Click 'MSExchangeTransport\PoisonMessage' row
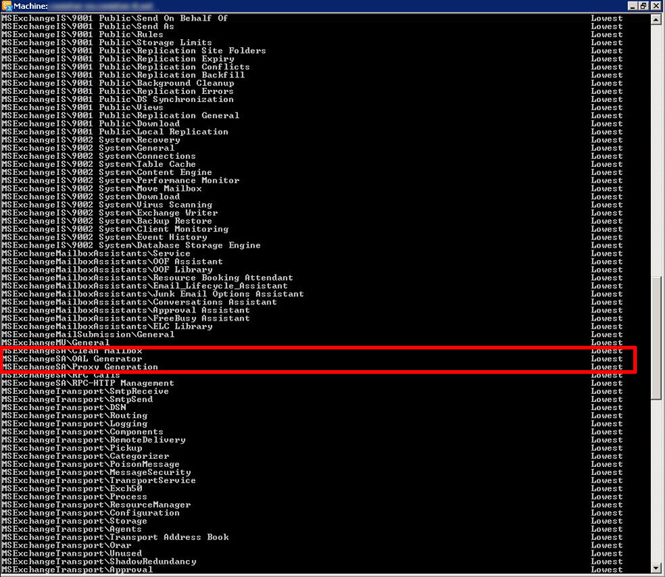Screen dimensions: 665x577 click(312, 464)
